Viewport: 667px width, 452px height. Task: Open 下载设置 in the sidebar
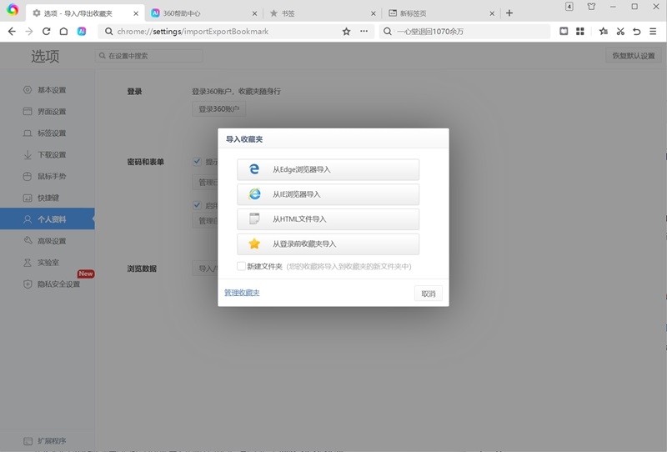[x=48, y=154]
